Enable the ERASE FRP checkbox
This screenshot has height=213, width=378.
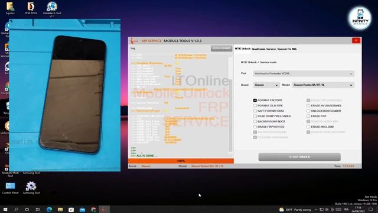pyautogui.click(x=308, y=116)
